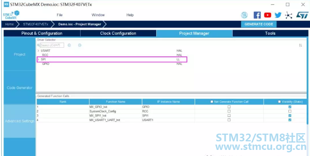Image resolution: width=310 pixels, height=156 pixels.
Task: Open the YouTube icon link
Action: point(268,15)
